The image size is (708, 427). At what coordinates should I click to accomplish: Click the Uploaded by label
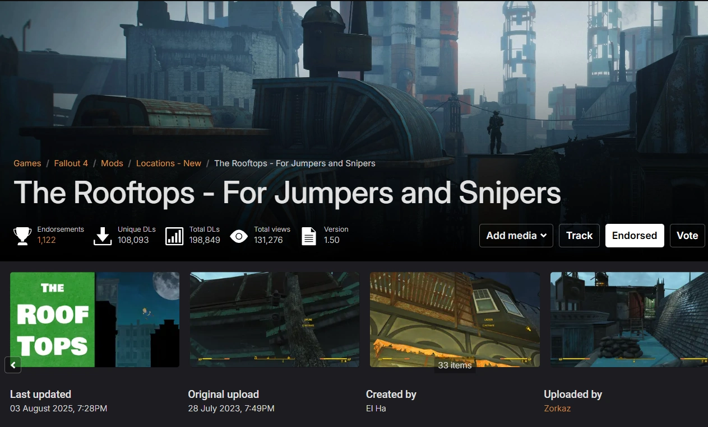point(573,395)
